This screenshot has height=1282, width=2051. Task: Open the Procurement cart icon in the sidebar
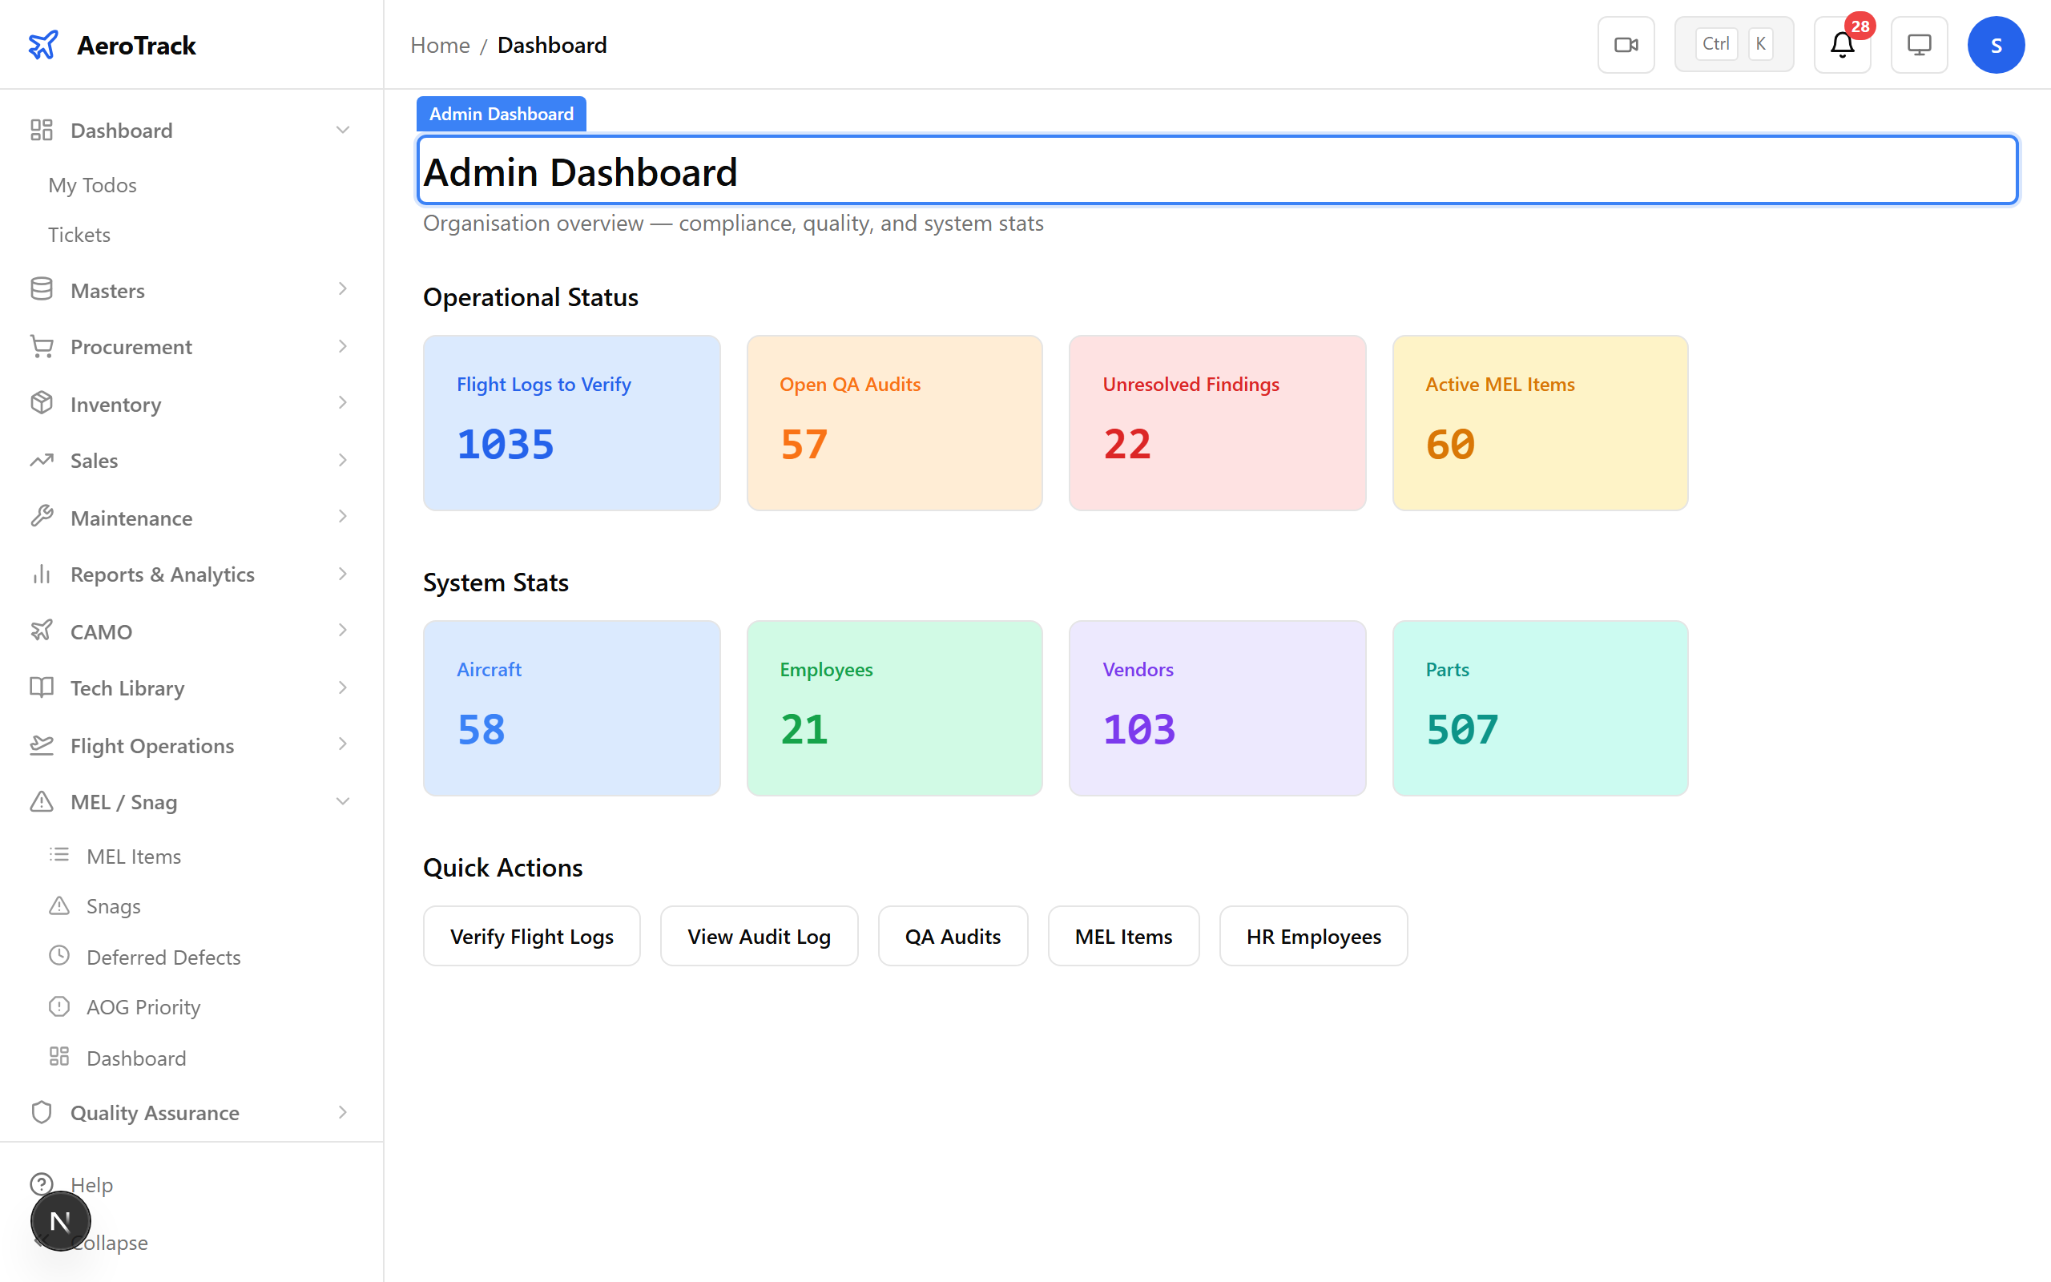point(42,346)
